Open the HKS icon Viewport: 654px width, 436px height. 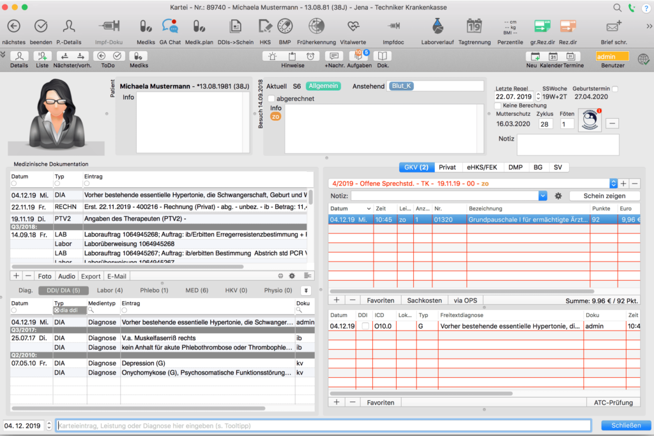tap(265, 26)
